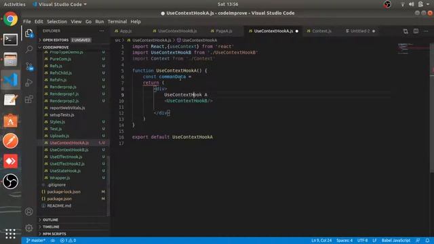Open the Files app in the dock
The height and width of the screenshot is (244, 434).
click(x=11, y=60)
